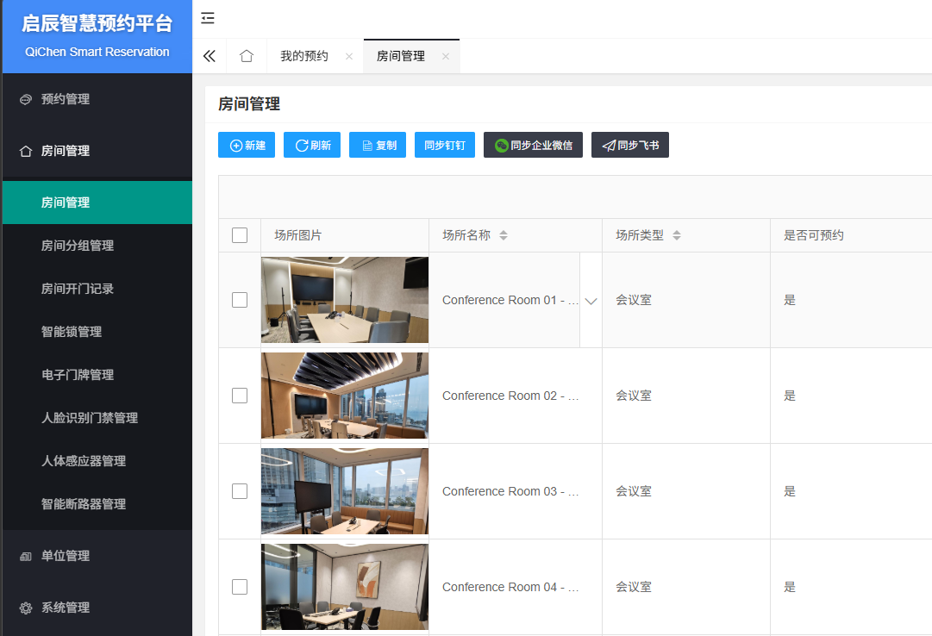This screenshot has width=932, height=636.
Task: Expand the 预约管理 sidebar menu
Action: click(66, 99)
